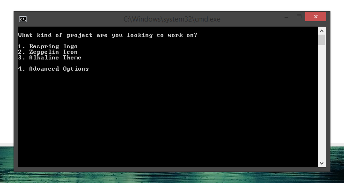Image resolution: width=344 pixels, height=183 pixels.
Task: Click the scrollbar down arrow
Action: (x=322, y=163)
